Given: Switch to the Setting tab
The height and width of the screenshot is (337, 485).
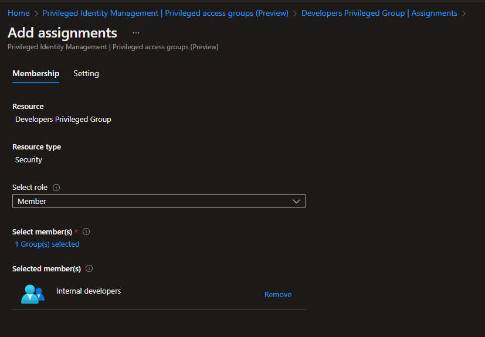Looking at the screenshot, I should pos(86,74).
